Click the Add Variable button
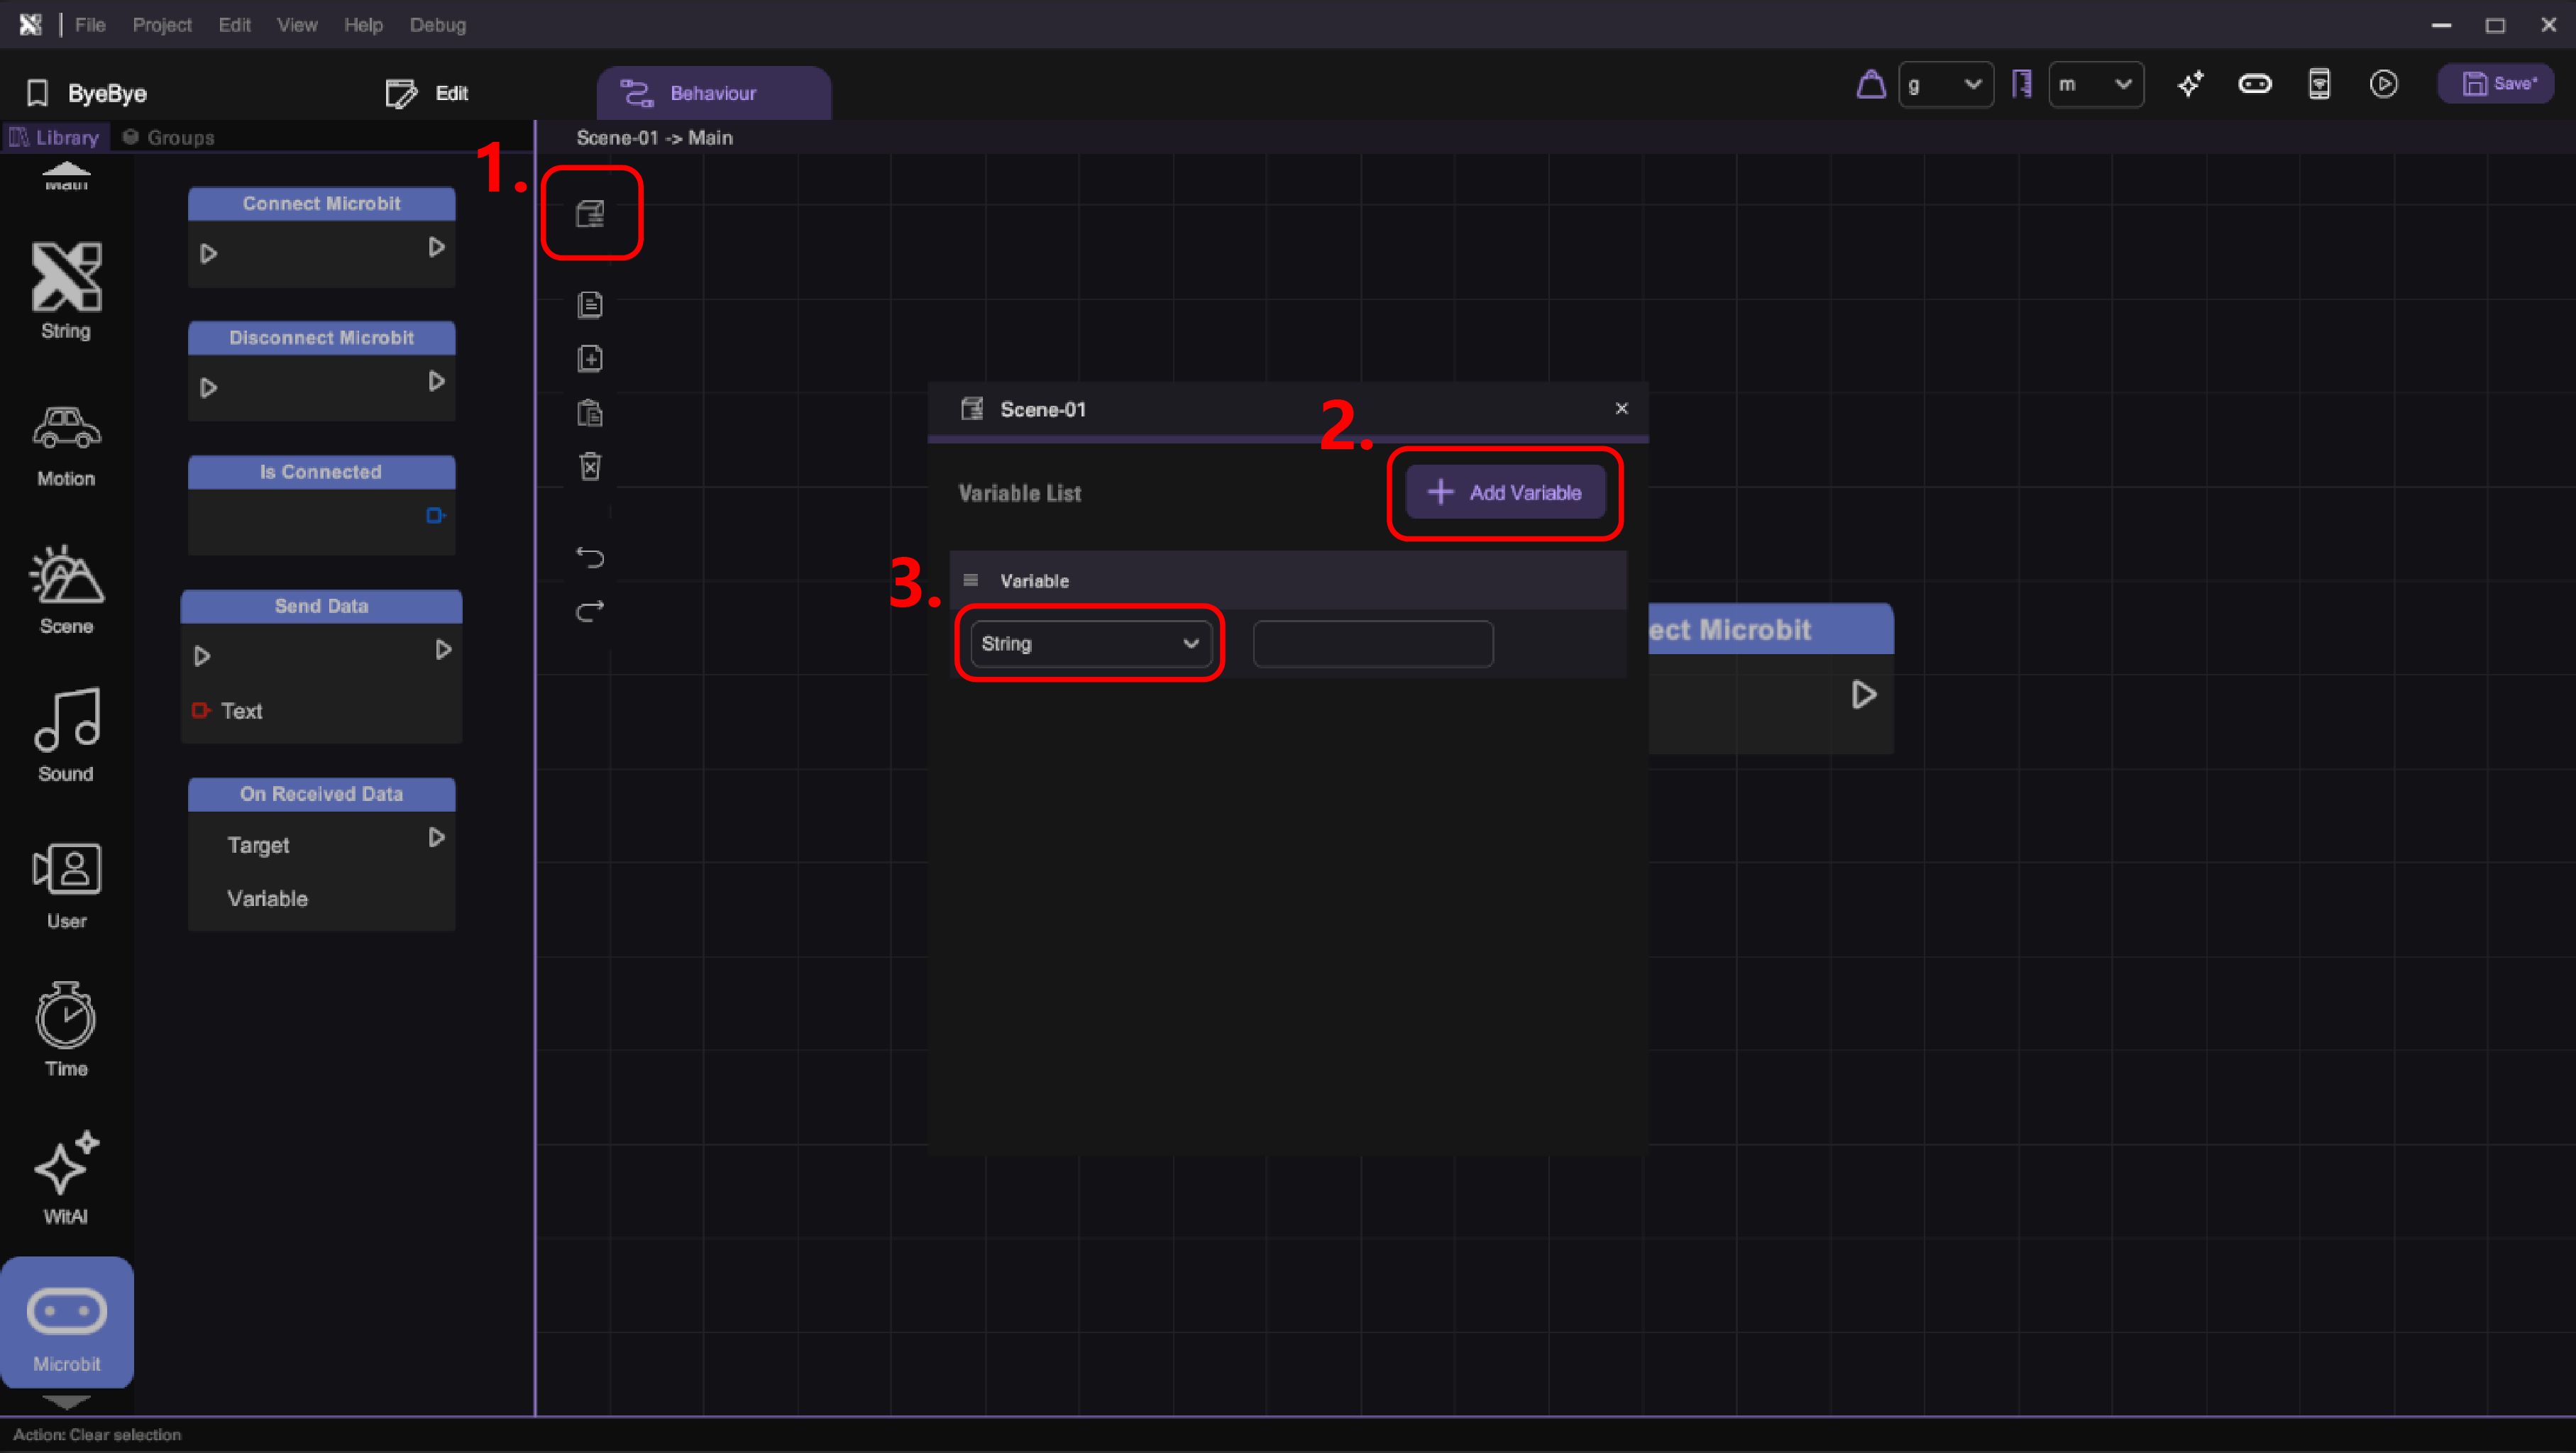 click(1505, 492)
